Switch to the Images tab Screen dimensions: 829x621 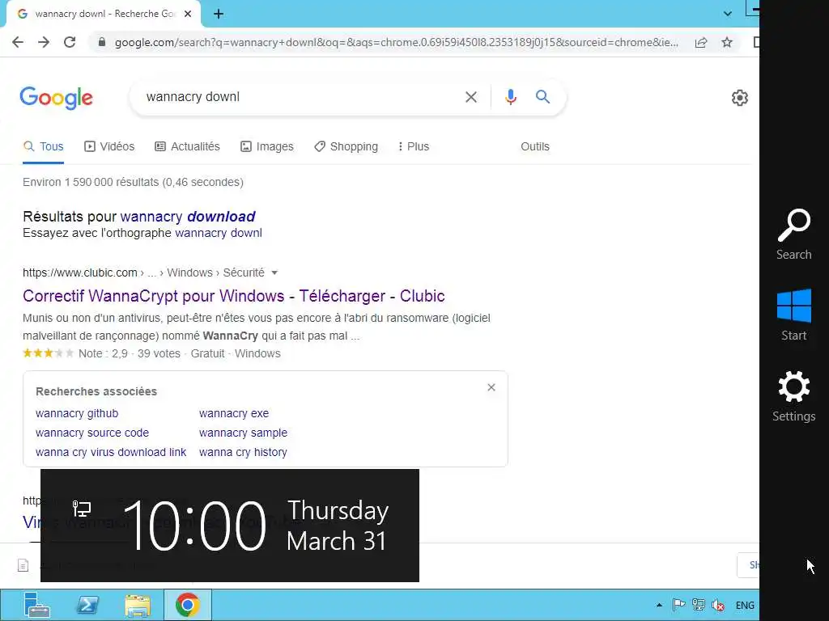click(267, 147)
